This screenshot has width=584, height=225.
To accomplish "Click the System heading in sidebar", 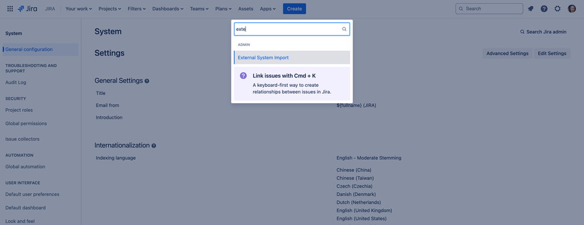I will click(x=14, y=33).
